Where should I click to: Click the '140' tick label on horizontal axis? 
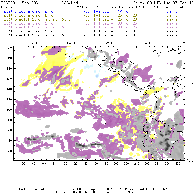point(85,164)
